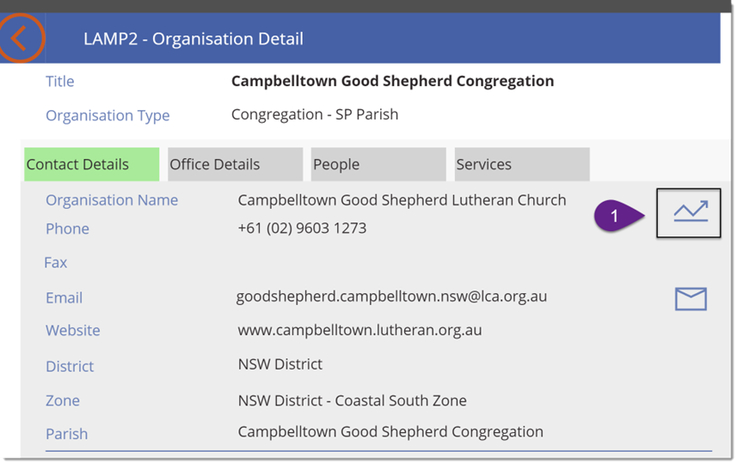Click the Organisation Type label

[107, 115]
